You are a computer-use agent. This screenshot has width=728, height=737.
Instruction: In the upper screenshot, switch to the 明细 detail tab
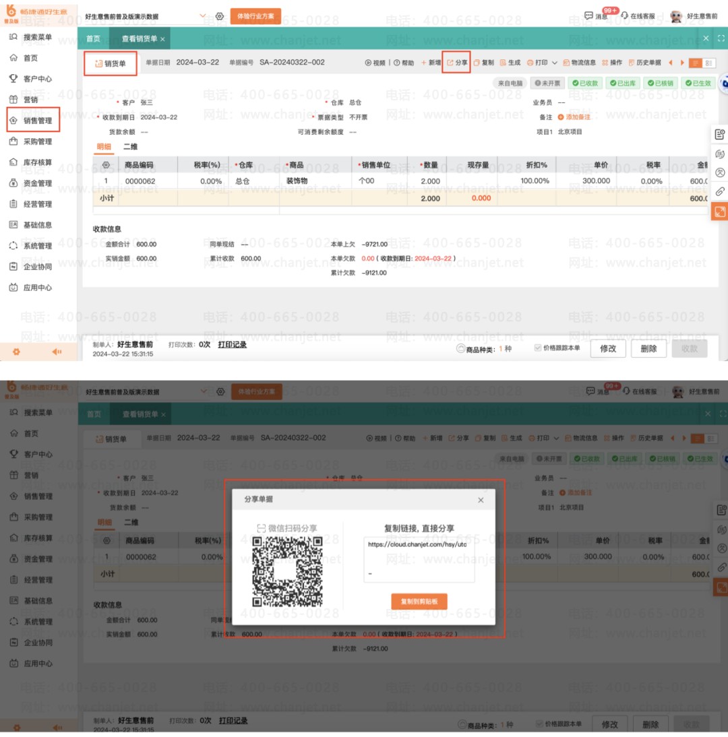[x=103, y=147]
